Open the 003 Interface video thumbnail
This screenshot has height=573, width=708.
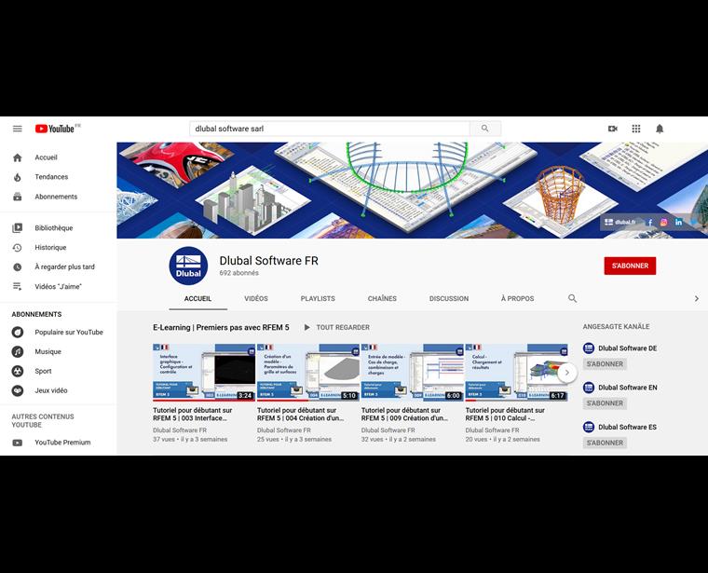(204, 372)
